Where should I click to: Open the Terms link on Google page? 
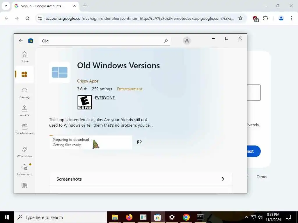[x=262, y=177]
